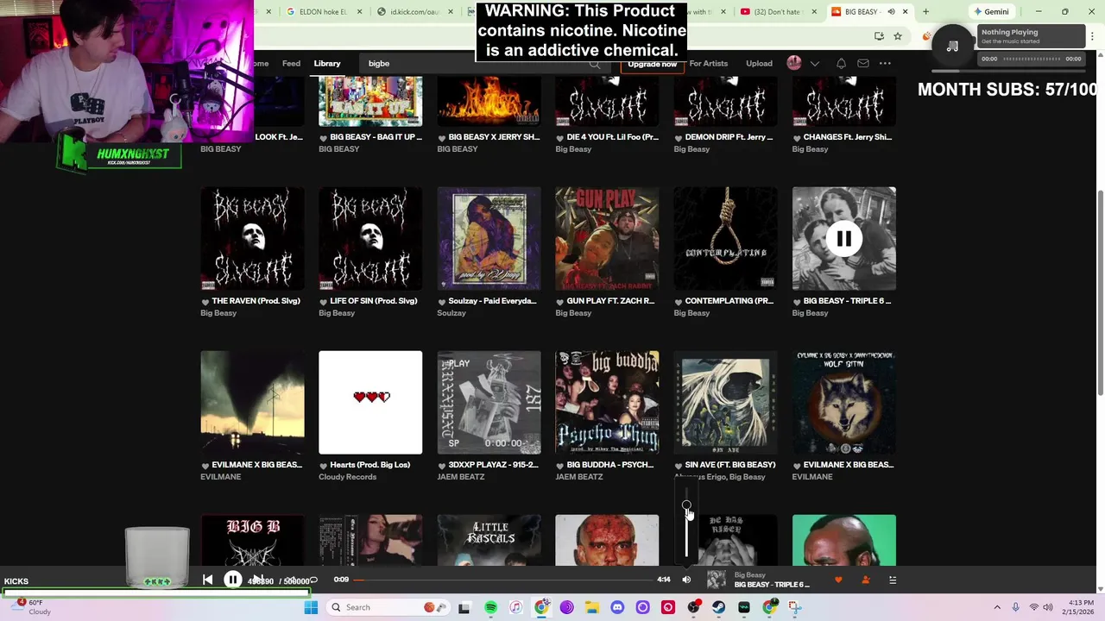The width and height of the screenshot is (1105, 621).
Task: Go to the Feed tab
Action: click(291, 63)
